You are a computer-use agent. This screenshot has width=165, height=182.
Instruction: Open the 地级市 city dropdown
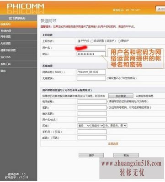click(x=97, y=126)
